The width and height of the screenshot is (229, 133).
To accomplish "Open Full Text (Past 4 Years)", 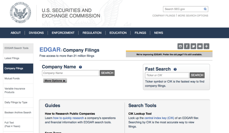I will click(18, 124).
